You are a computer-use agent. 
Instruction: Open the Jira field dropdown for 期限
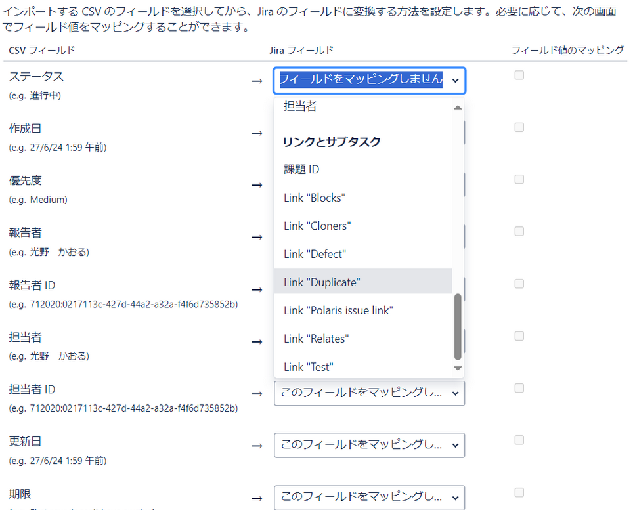click(x=369, y=498)
